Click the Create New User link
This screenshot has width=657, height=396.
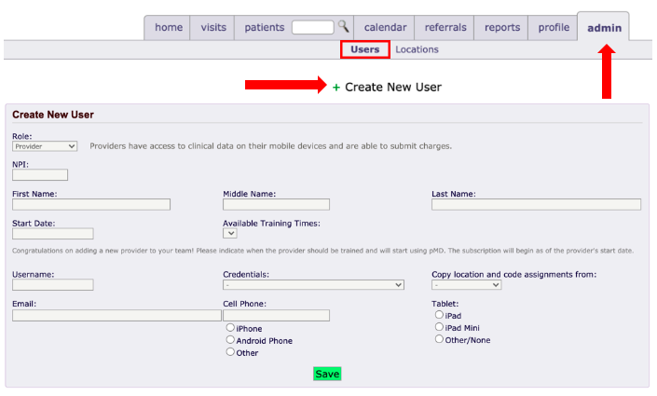393,88
